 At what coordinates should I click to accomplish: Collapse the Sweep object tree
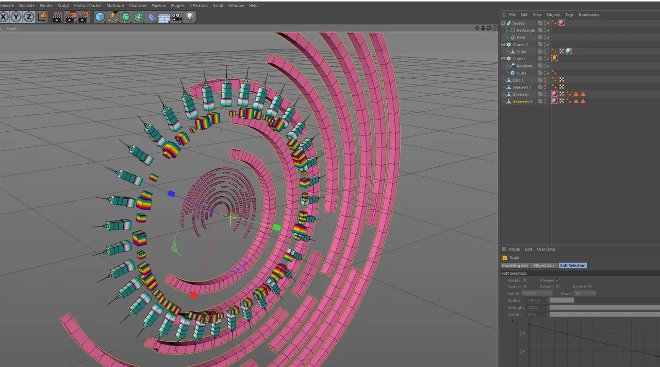coord(503,23)
